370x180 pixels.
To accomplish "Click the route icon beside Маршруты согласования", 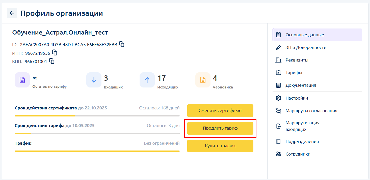I will tap(278, 111).
